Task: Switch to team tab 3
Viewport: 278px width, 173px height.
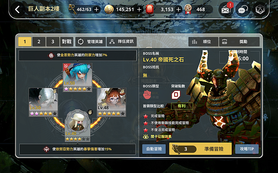Action: point(53,42)
